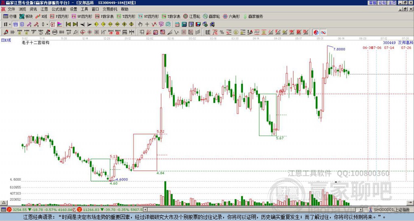Click the 老子十二宫结构 indicator label

(x=36, y=42)
